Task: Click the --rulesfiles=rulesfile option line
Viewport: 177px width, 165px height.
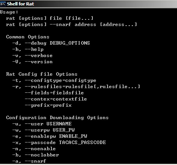Action: pyautogui.click(x=76, y=87)
